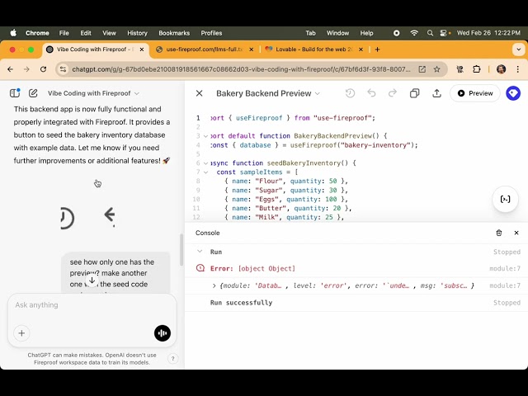The width and height of the screenshot is (528, 396).
Task: Expand Chrome tab search dropdown
Action: (519, 49)
